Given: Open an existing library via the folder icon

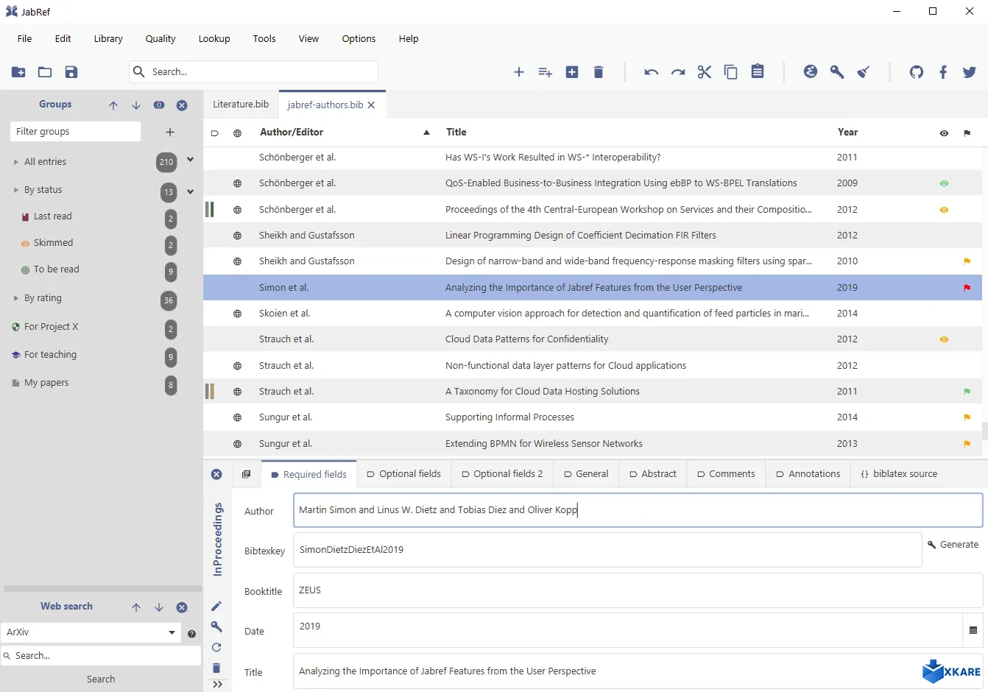Looking at the screenshot, I should pyautogui.click(x=45, y=72).
